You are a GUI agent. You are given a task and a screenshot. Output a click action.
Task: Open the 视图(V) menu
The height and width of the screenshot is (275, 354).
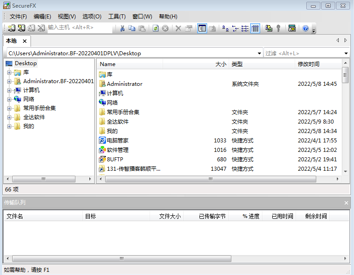pyautogui.click(x=66, y=17)
